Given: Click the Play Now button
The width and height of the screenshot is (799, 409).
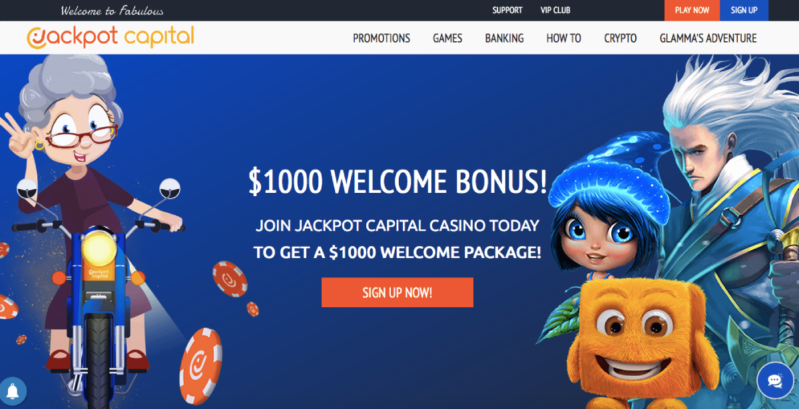Looking at the screenshot, I should pos(692,10).
